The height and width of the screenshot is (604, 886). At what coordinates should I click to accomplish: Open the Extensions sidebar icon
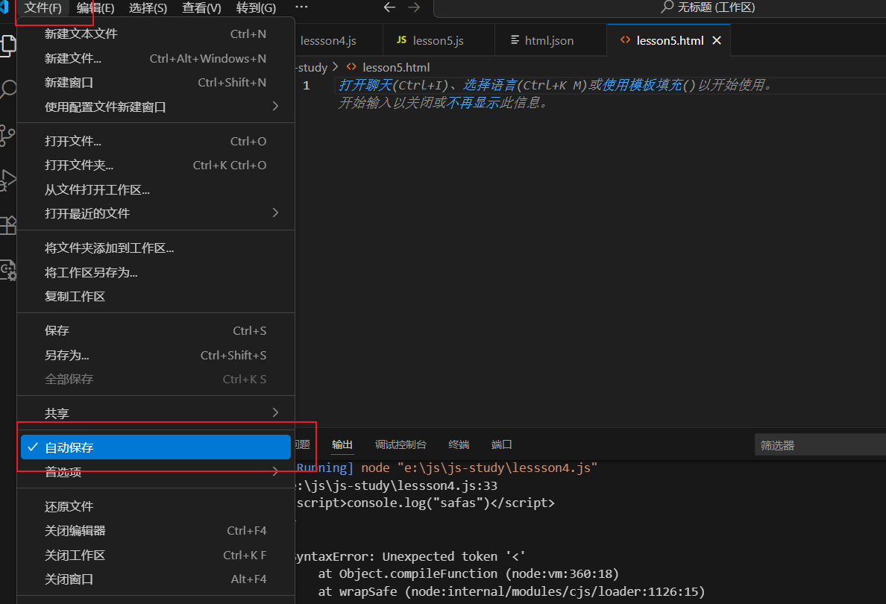coord(7,225)
